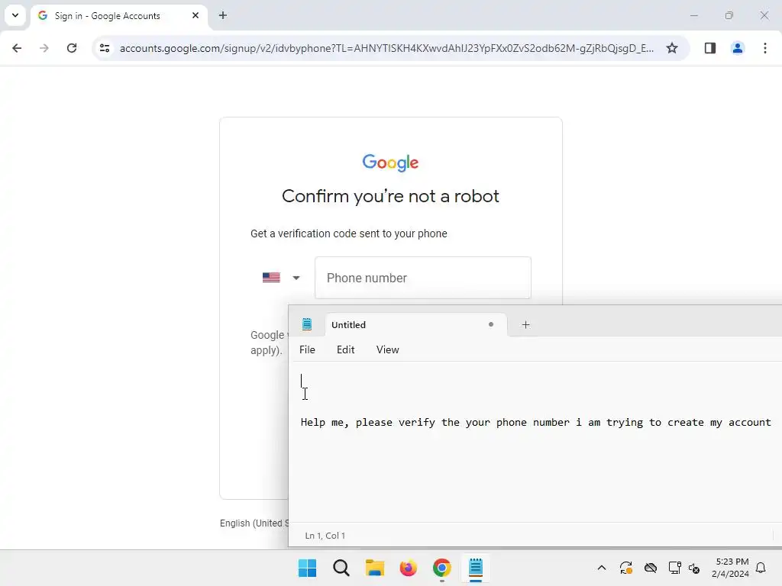The width and height of the screenshot is (782, 586).
Task: Click 'Get a verification code sent to your phone'
Action: click(x=348, y=233)
